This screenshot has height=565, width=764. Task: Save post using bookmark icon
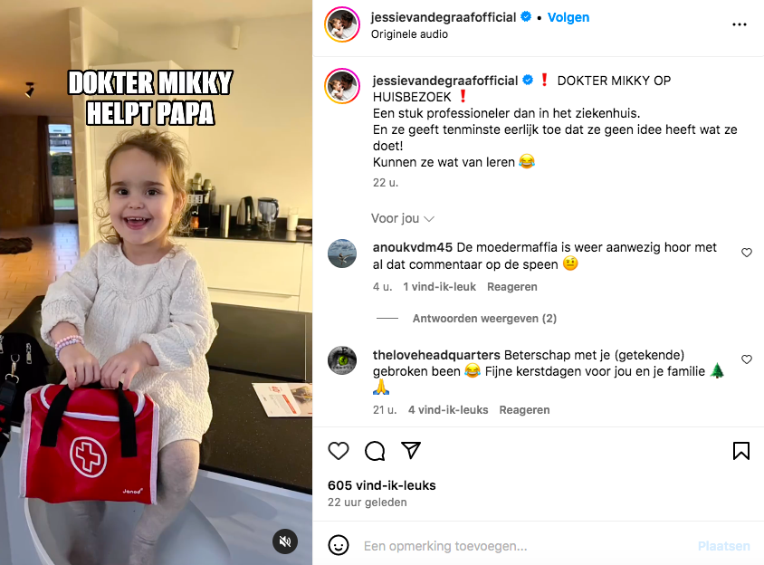[x=741, y=451]
